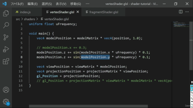Open the Explorer view in activity bar
The width and height of the screenshot is (193, 108).
tap(6, 13)
